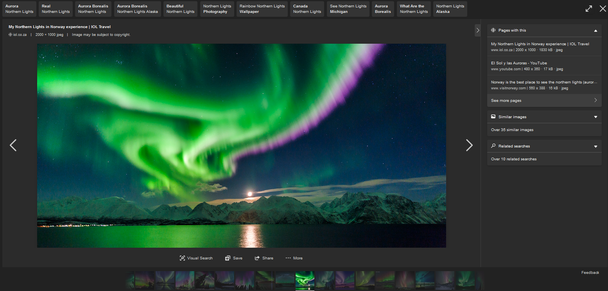
Task: Open El Sol y las Auroras YouTube result
Action: (x=518, y=63)
